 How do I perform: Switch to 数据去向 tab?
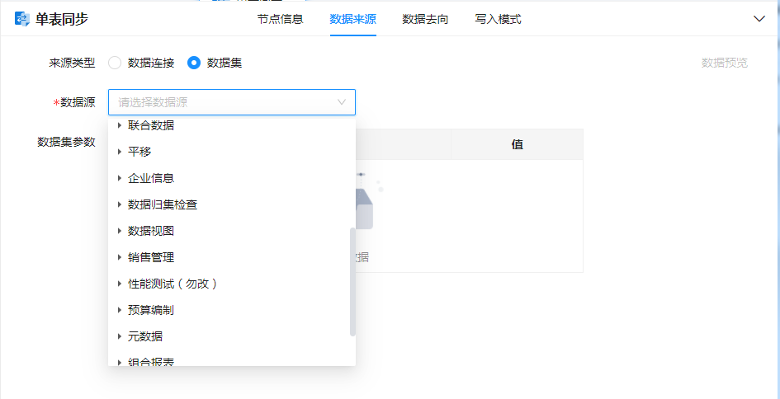pos(425,19)
